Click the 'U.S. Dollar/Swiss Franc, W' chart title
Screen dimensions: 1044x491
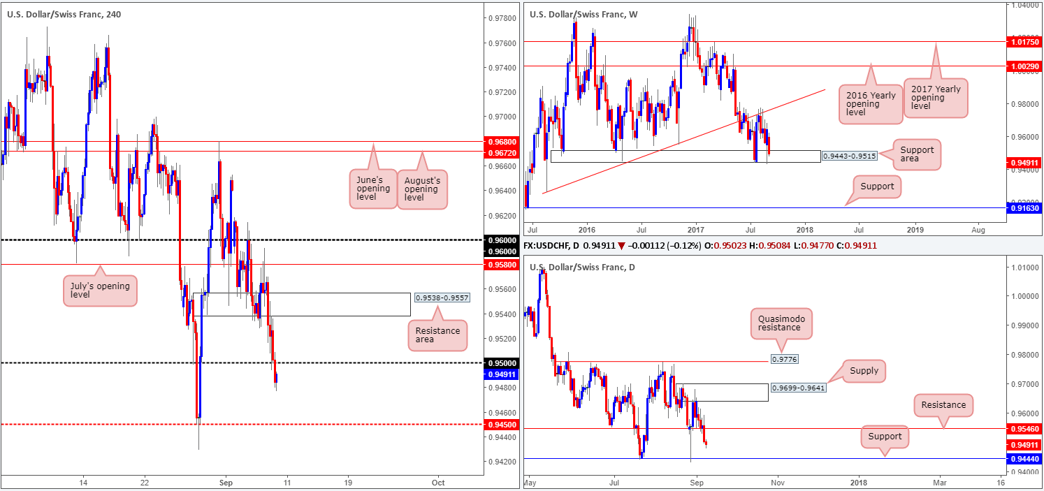click(583, 14)
